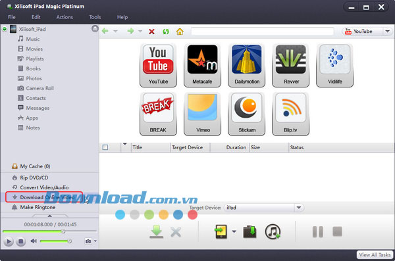Open the Vidilife site tile

pyautogui.click(x=335, y=66)
